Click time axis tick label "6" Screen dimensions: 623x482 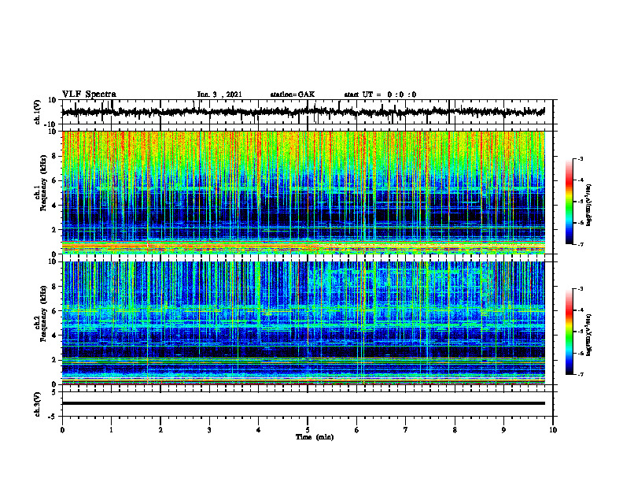coord(357,430)
